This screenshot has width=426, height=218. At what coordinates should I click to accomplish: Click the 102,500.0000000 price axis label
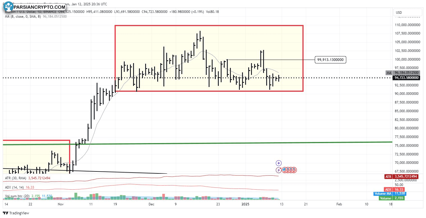coord(407,51)
